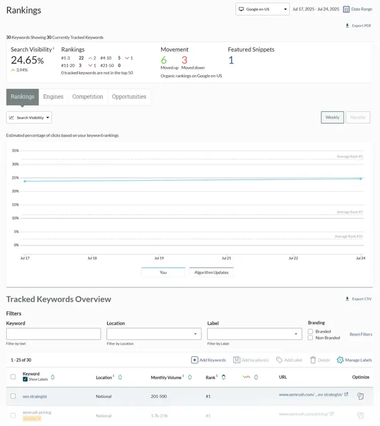Sort by the Rank column arrows
This screenshot has height=426, width=380.
pyautogui.click(x=223, y=377)
